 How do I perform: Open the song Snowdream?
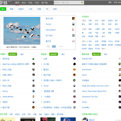pos(87,70)
